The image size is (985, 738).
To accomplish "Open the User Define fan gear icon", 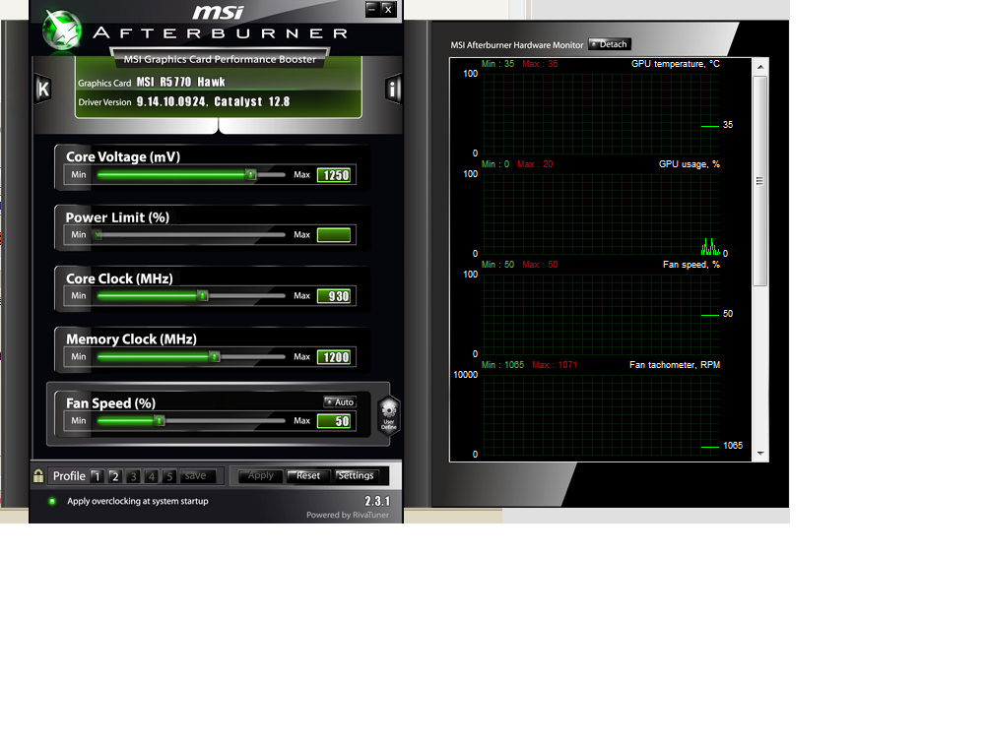I will coord(389,415).
